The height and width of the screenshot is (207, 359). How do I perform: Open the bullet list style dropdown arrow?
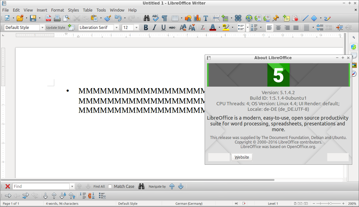point(248,27)
